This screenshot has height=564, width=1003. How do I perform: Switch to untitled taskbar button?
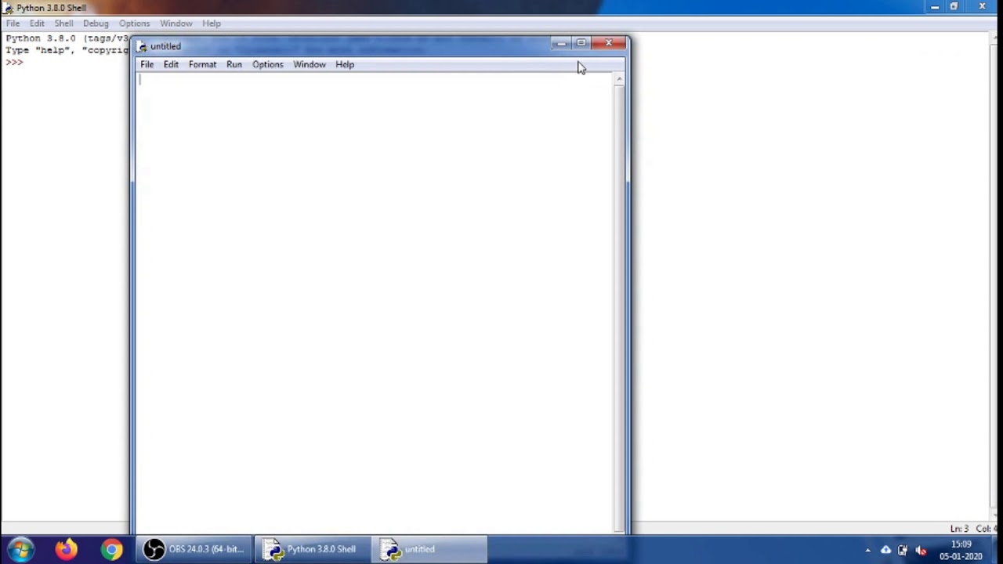[x=429, y=549]
